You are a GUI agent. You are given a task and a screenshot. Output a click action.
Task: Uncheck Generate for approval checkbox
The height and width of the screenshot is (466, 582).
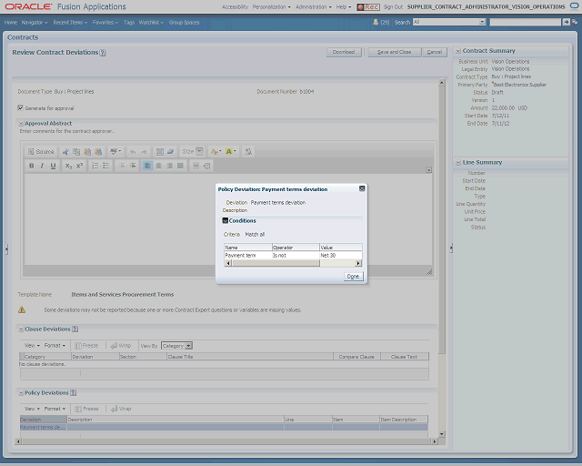point(20,107)
